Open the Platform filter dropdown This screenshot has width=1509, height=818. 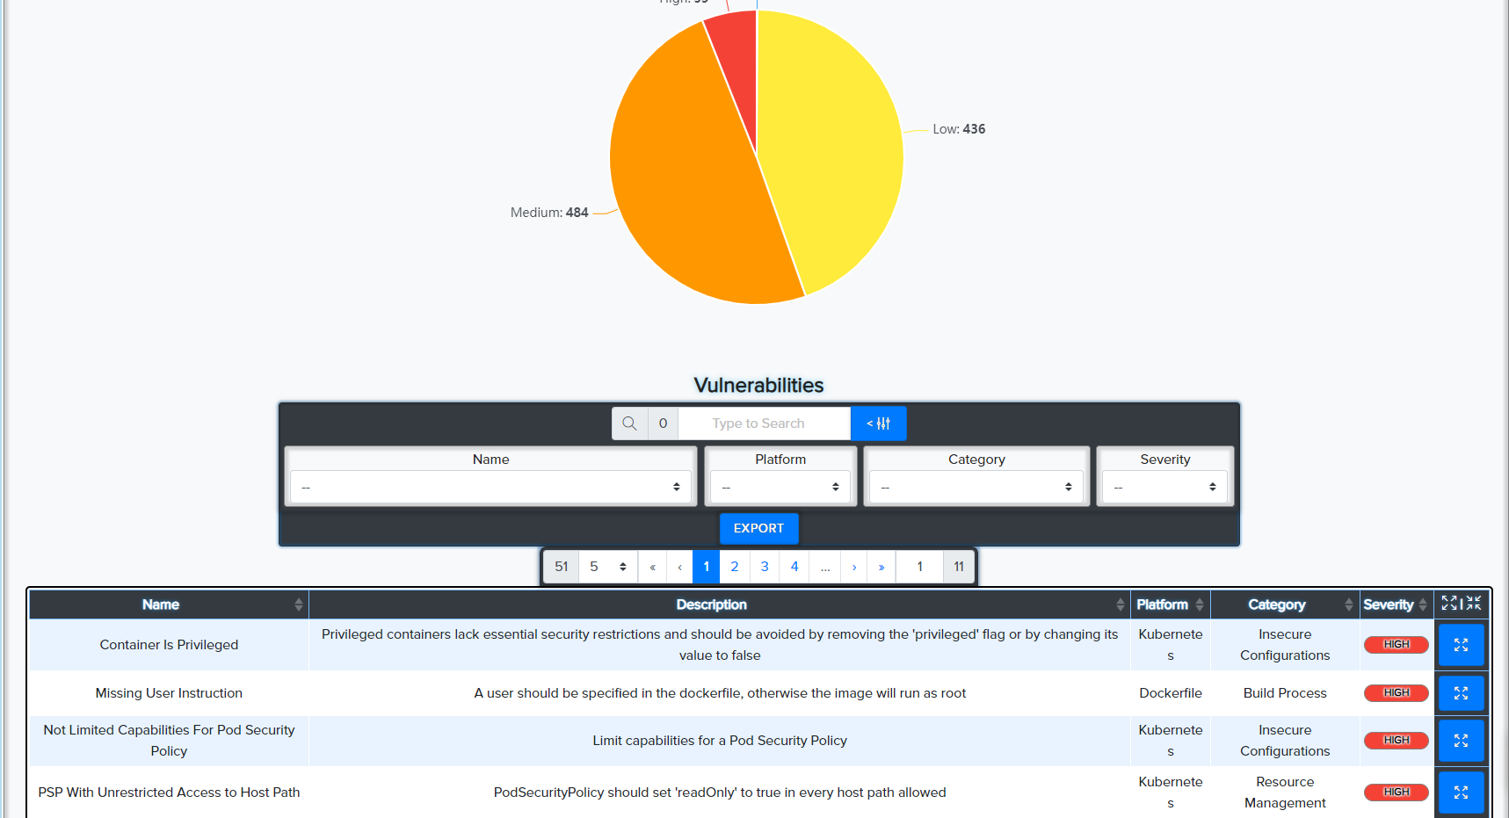[780, 487]
